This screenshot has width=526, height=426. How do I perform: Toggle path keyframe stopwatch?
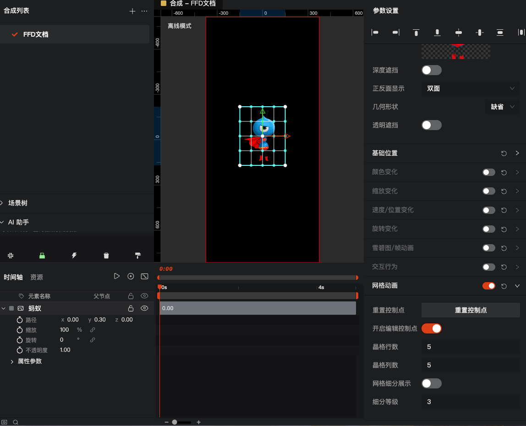coord(20,320)
